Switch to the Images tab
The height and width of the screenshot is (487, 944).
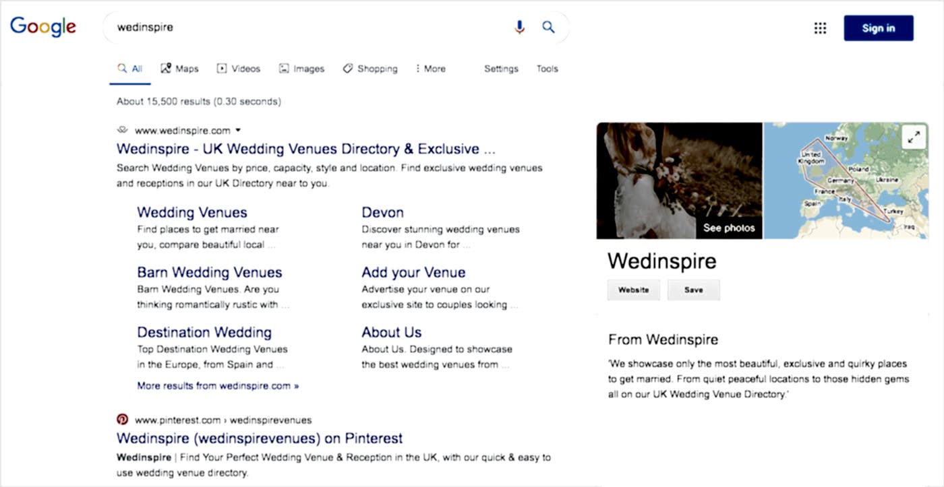tap(301, 69)
